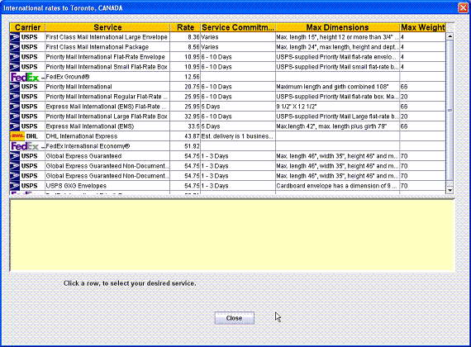Select the Global Express Guaranteed service
The width and height of the screenshot is (471, 347).
click(x=83, y=156)
